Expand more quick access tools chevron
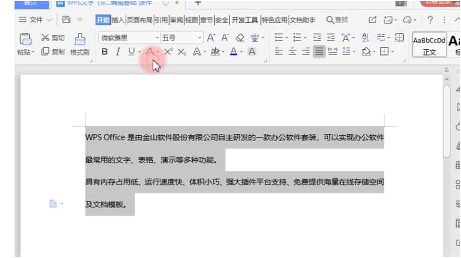The height and width of the screenshot is (258, 461). [80, 20]
